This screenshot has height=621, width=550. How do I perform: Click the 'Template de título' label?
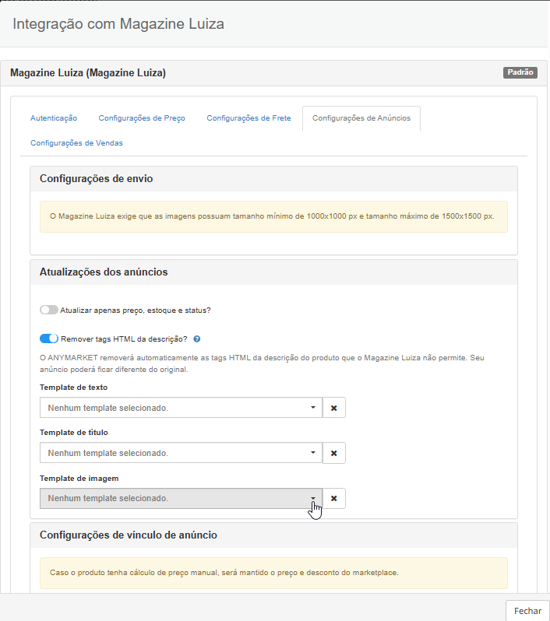(x=74, y=433)
